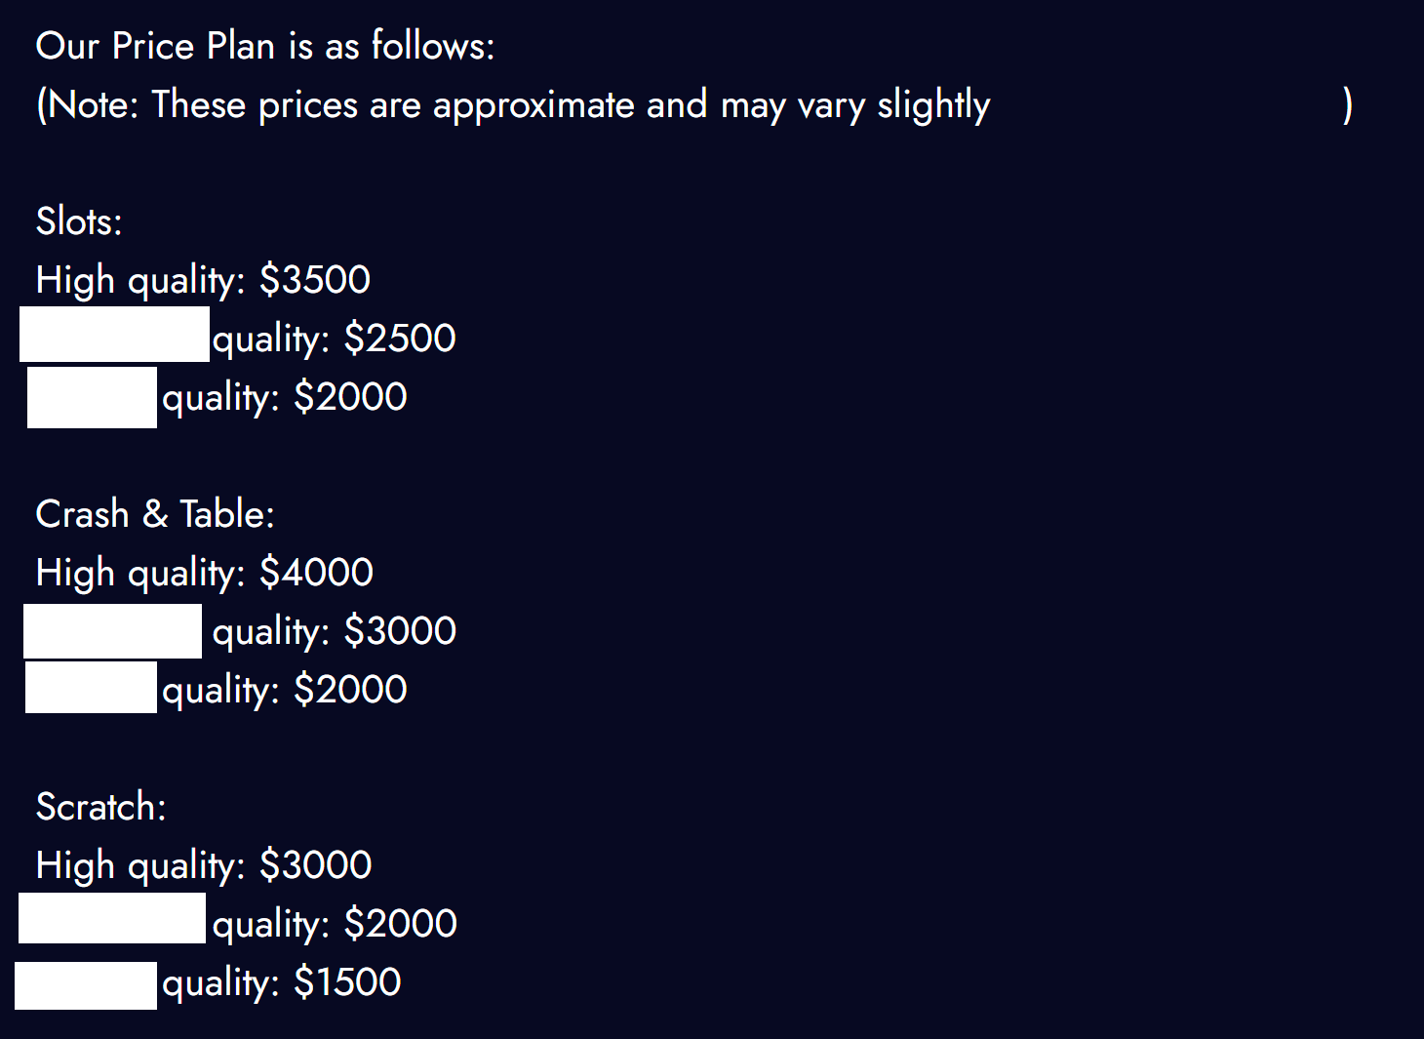Select the "Scratch:" section heading
The width and height of the screenshot is (1424, 1039).
[x=101, y=807]
